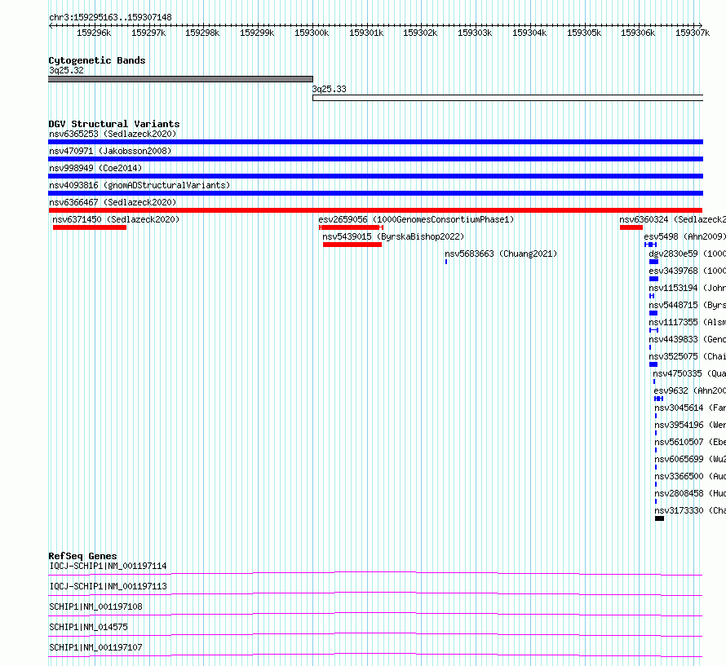Image resolution: width=726 pixels, height=666 pixels.
Task: Select the red bar of nsv6366467 (Sedlazeck2020)
Action: (x=375, y=210)
